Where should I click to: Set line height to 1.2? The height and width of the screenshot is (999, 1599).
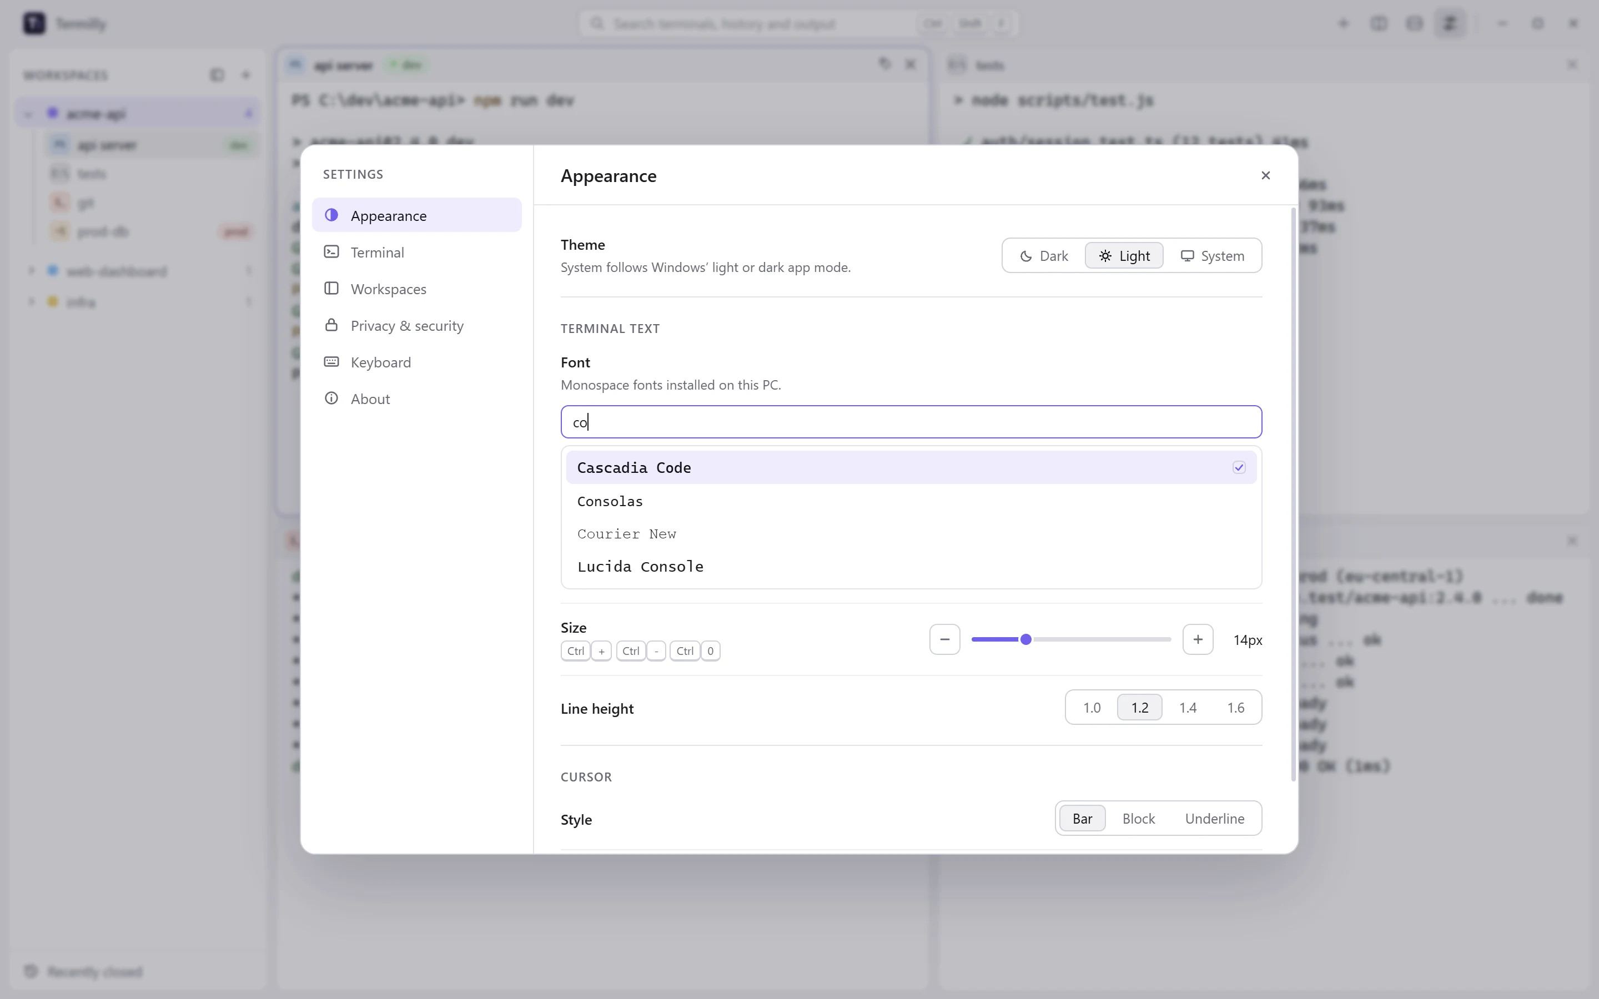[1140, 708]
